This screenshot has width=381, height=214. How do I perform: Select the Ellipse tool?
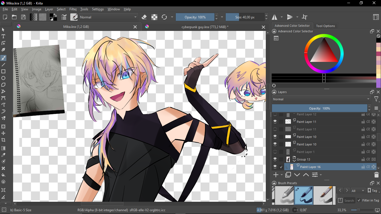point(3,78)
